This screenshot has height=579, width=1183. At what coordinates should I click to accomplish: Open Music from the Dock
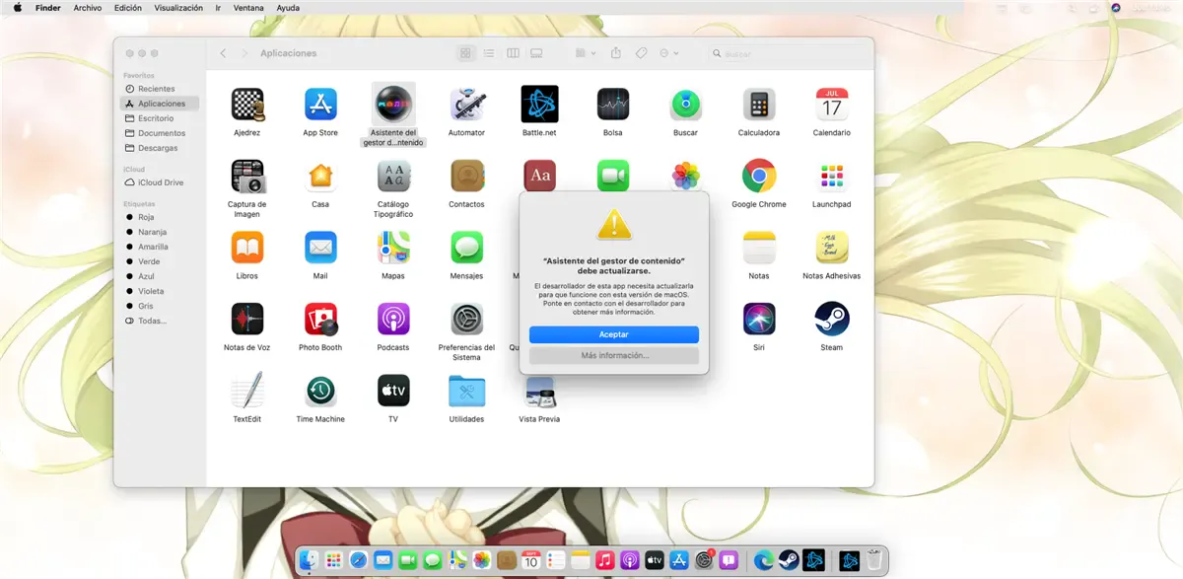pos(604,560)
